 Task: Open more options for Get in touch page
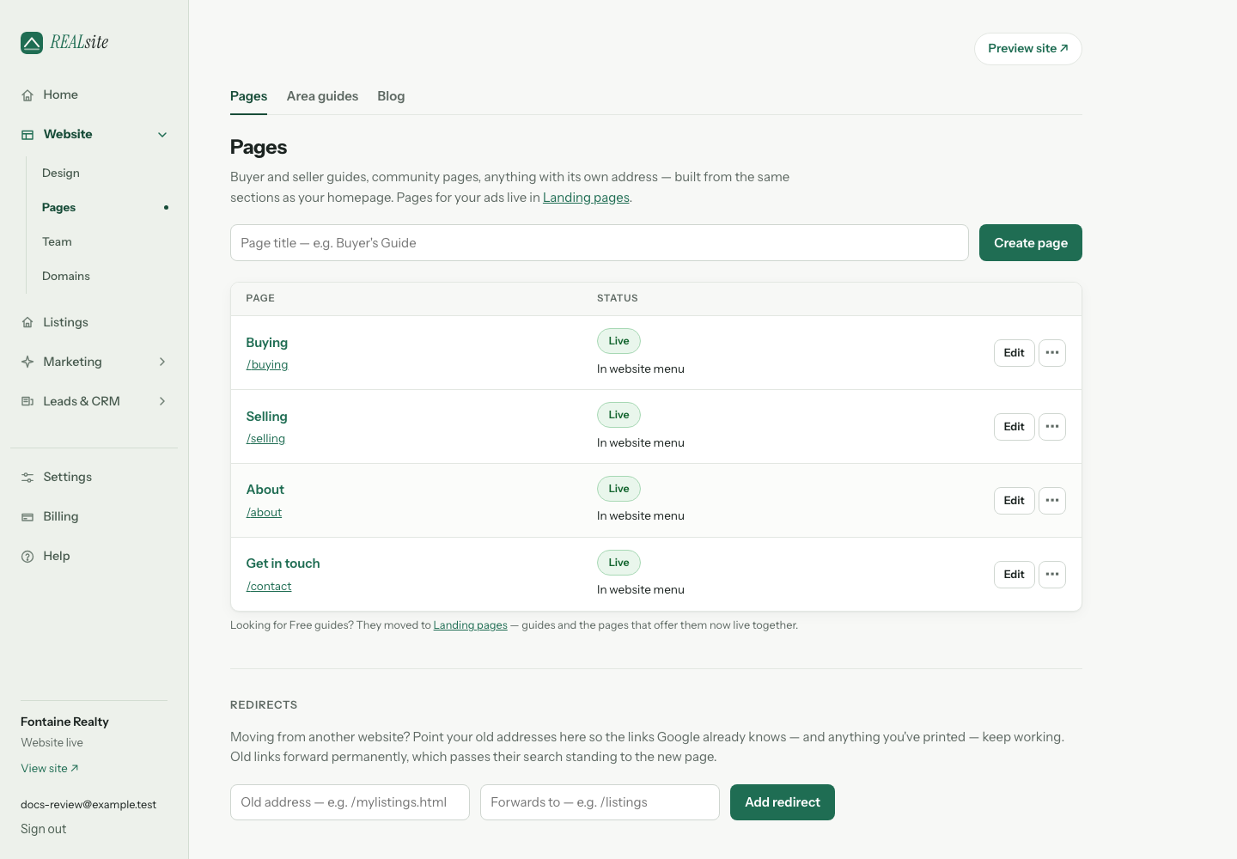[x=1052, y=575]
